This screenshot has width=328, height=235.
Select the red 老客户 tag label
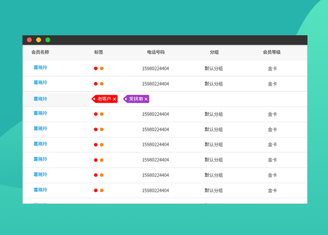coord(104,99)
